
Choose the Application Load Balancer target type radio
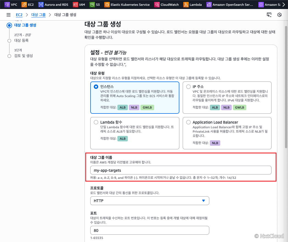pos(188,122)
